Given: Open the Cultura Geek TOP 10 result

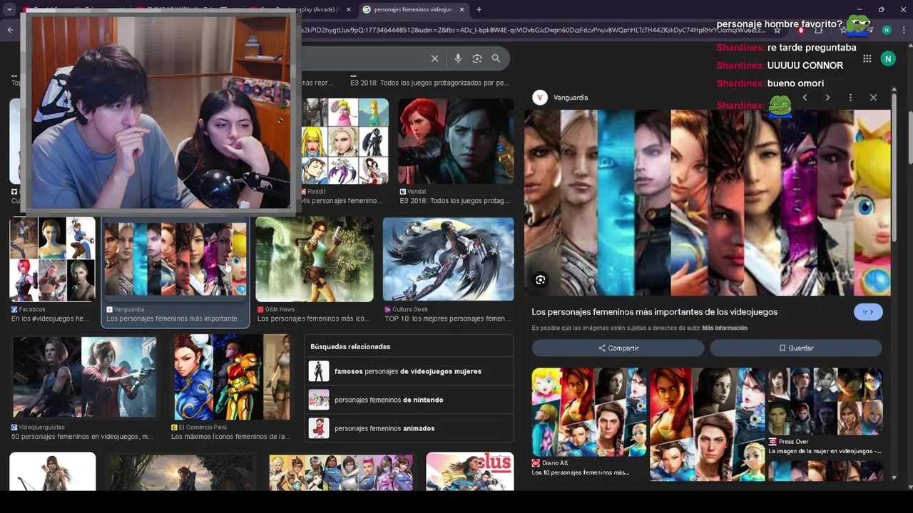Looking at the screenshot, I should tap(448, 259).
